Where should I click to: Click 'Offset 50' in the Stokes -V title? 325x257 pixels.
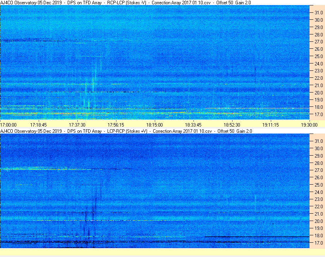tap(225, 3)
